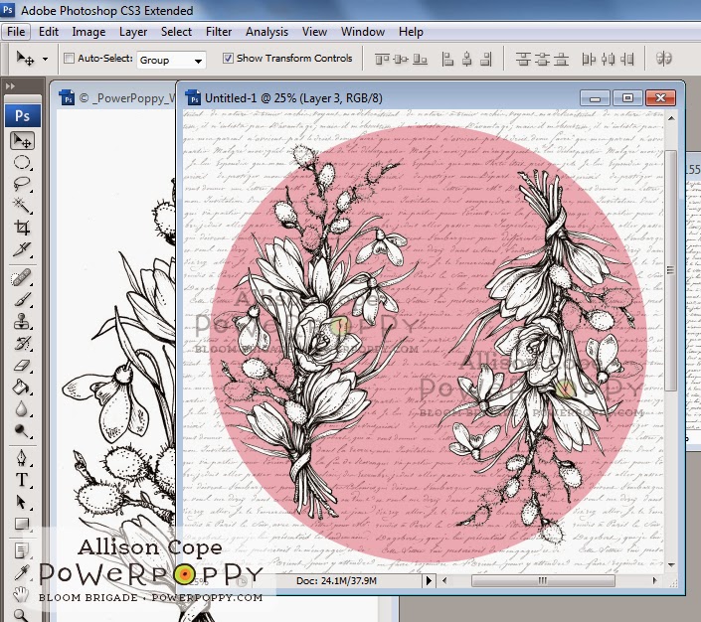
Task: Align bottom edges of layers
Action: 420,59
